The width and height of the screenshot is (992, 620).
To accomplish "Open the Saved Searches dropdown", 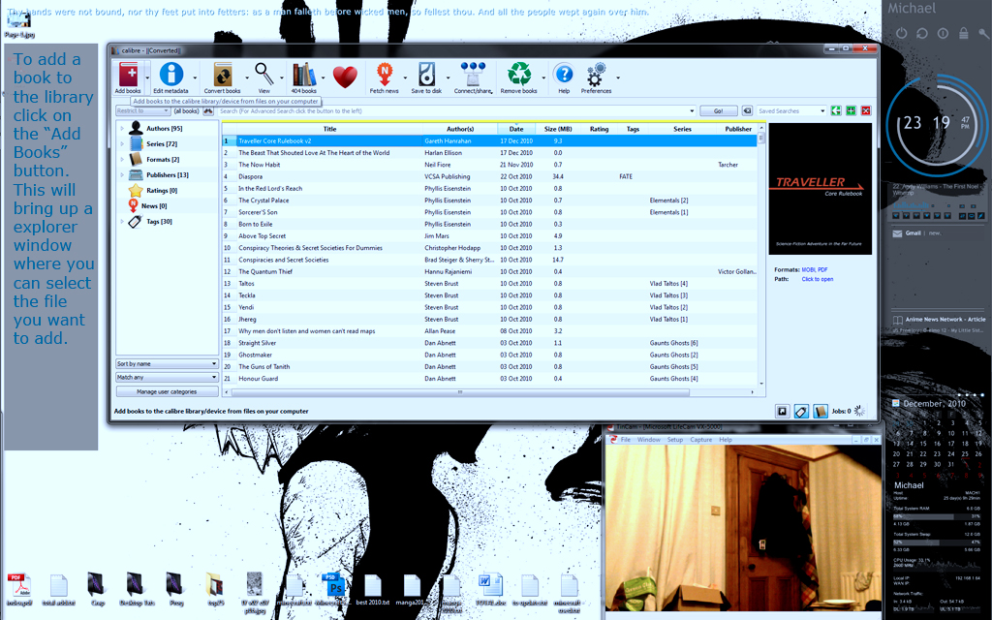I will pos(791,110).
